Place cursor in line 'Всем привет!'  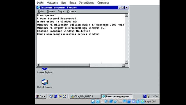46,15
